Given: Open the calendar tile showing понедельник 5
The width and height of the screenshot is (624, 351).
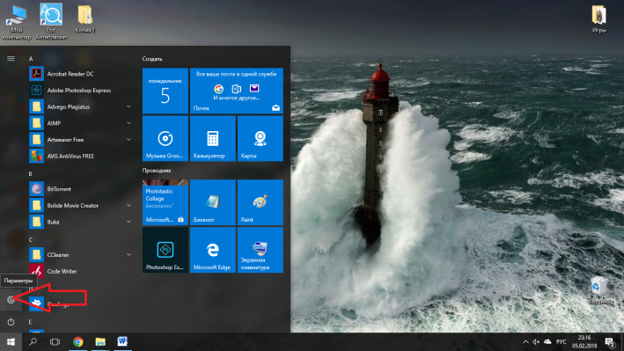Looking at the screenshot, I should [165, 91].
